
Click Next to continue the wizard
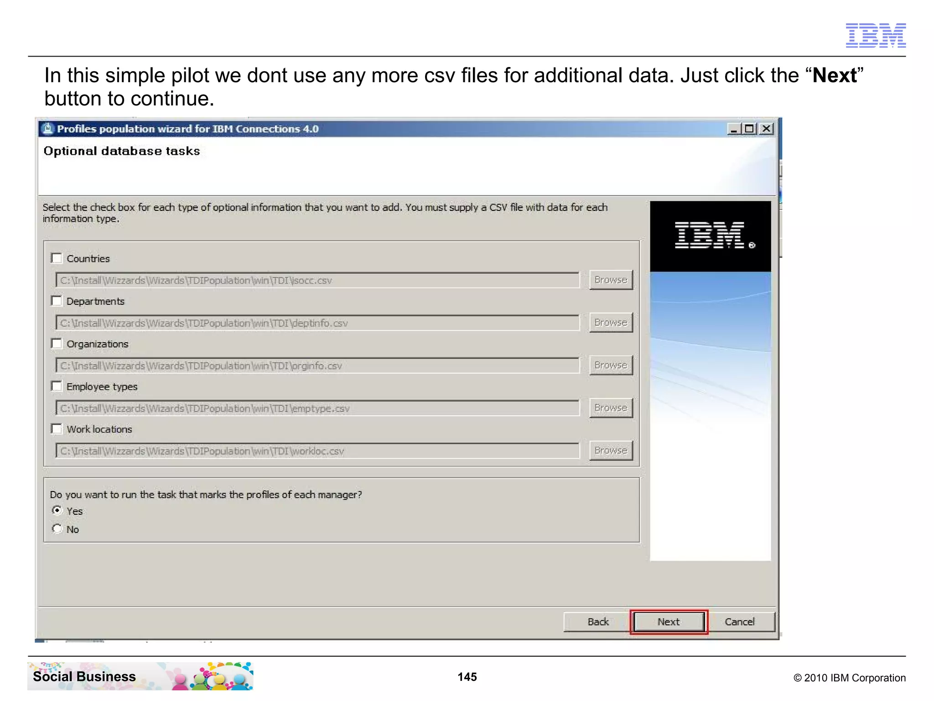pos(669,622)
